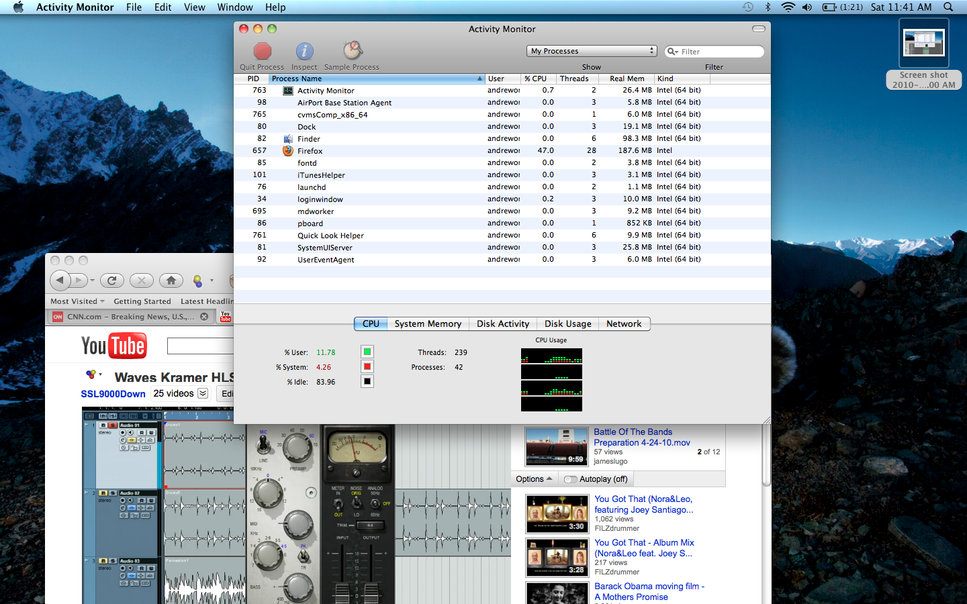Viewport: 967px width, 604px height.
Task: Open Barack Obama moving film link
Action: pos(649,591)
